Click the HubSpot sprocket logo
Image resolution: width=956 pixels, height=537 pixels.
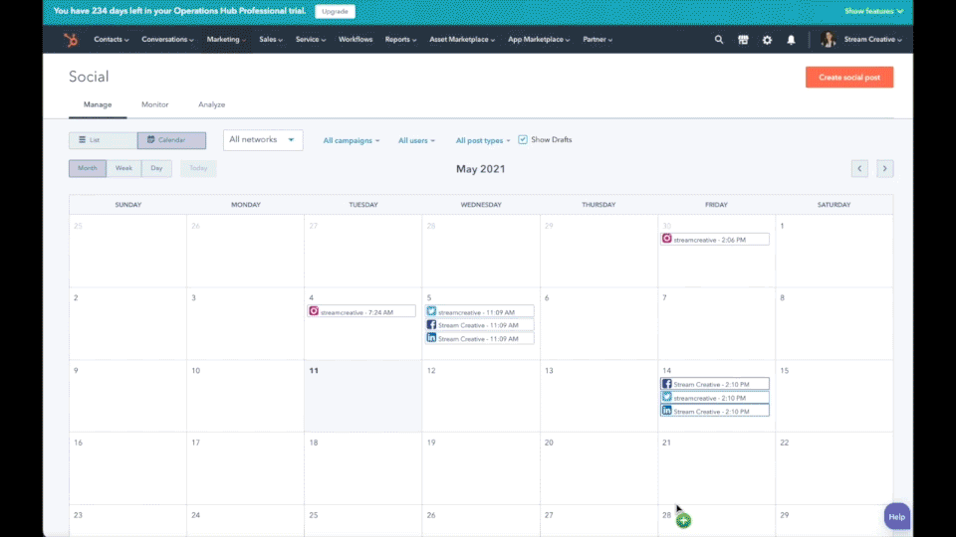pos(71,40)
